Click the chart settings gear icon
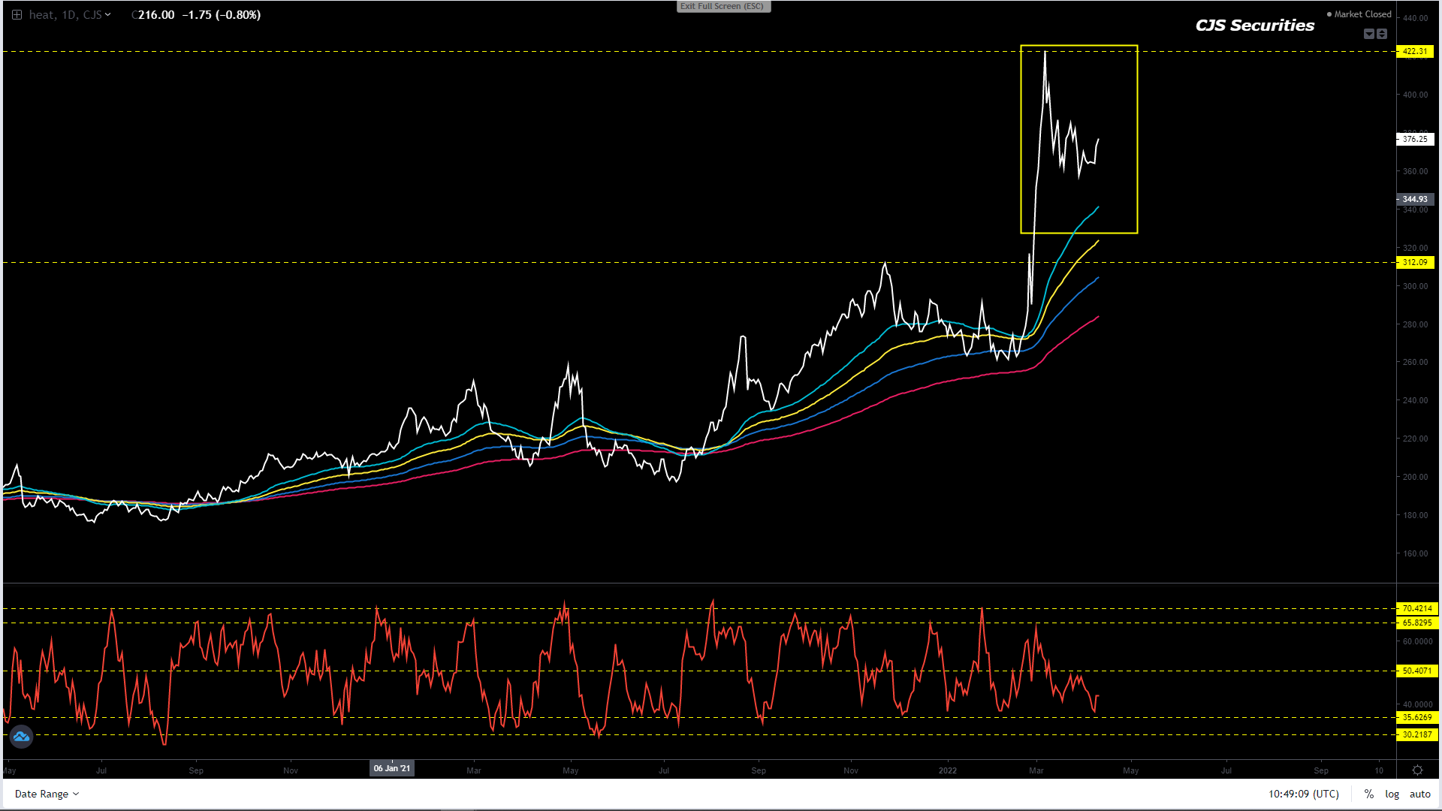 pyautogui.click(x=1417, y=770)
